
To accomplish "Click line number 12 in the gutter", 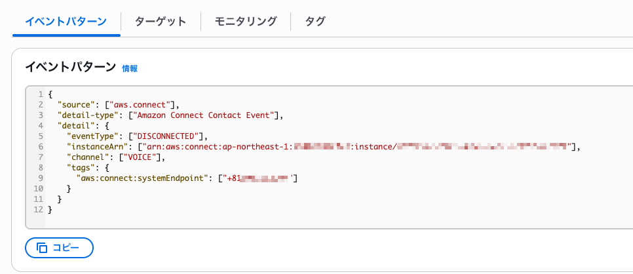I will click(38, 209).
